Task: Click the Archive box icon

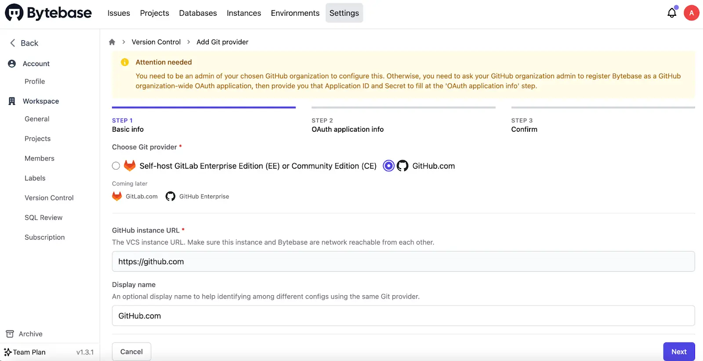Action: [10, 334]
